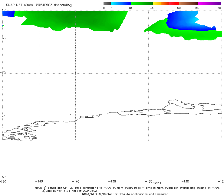Screen dimensions: 224x196
Task: Click the longitude label '-130'
Action: (149, 182)
